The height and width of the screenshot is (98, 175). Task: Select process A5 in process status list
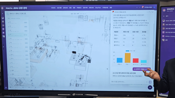18,39
